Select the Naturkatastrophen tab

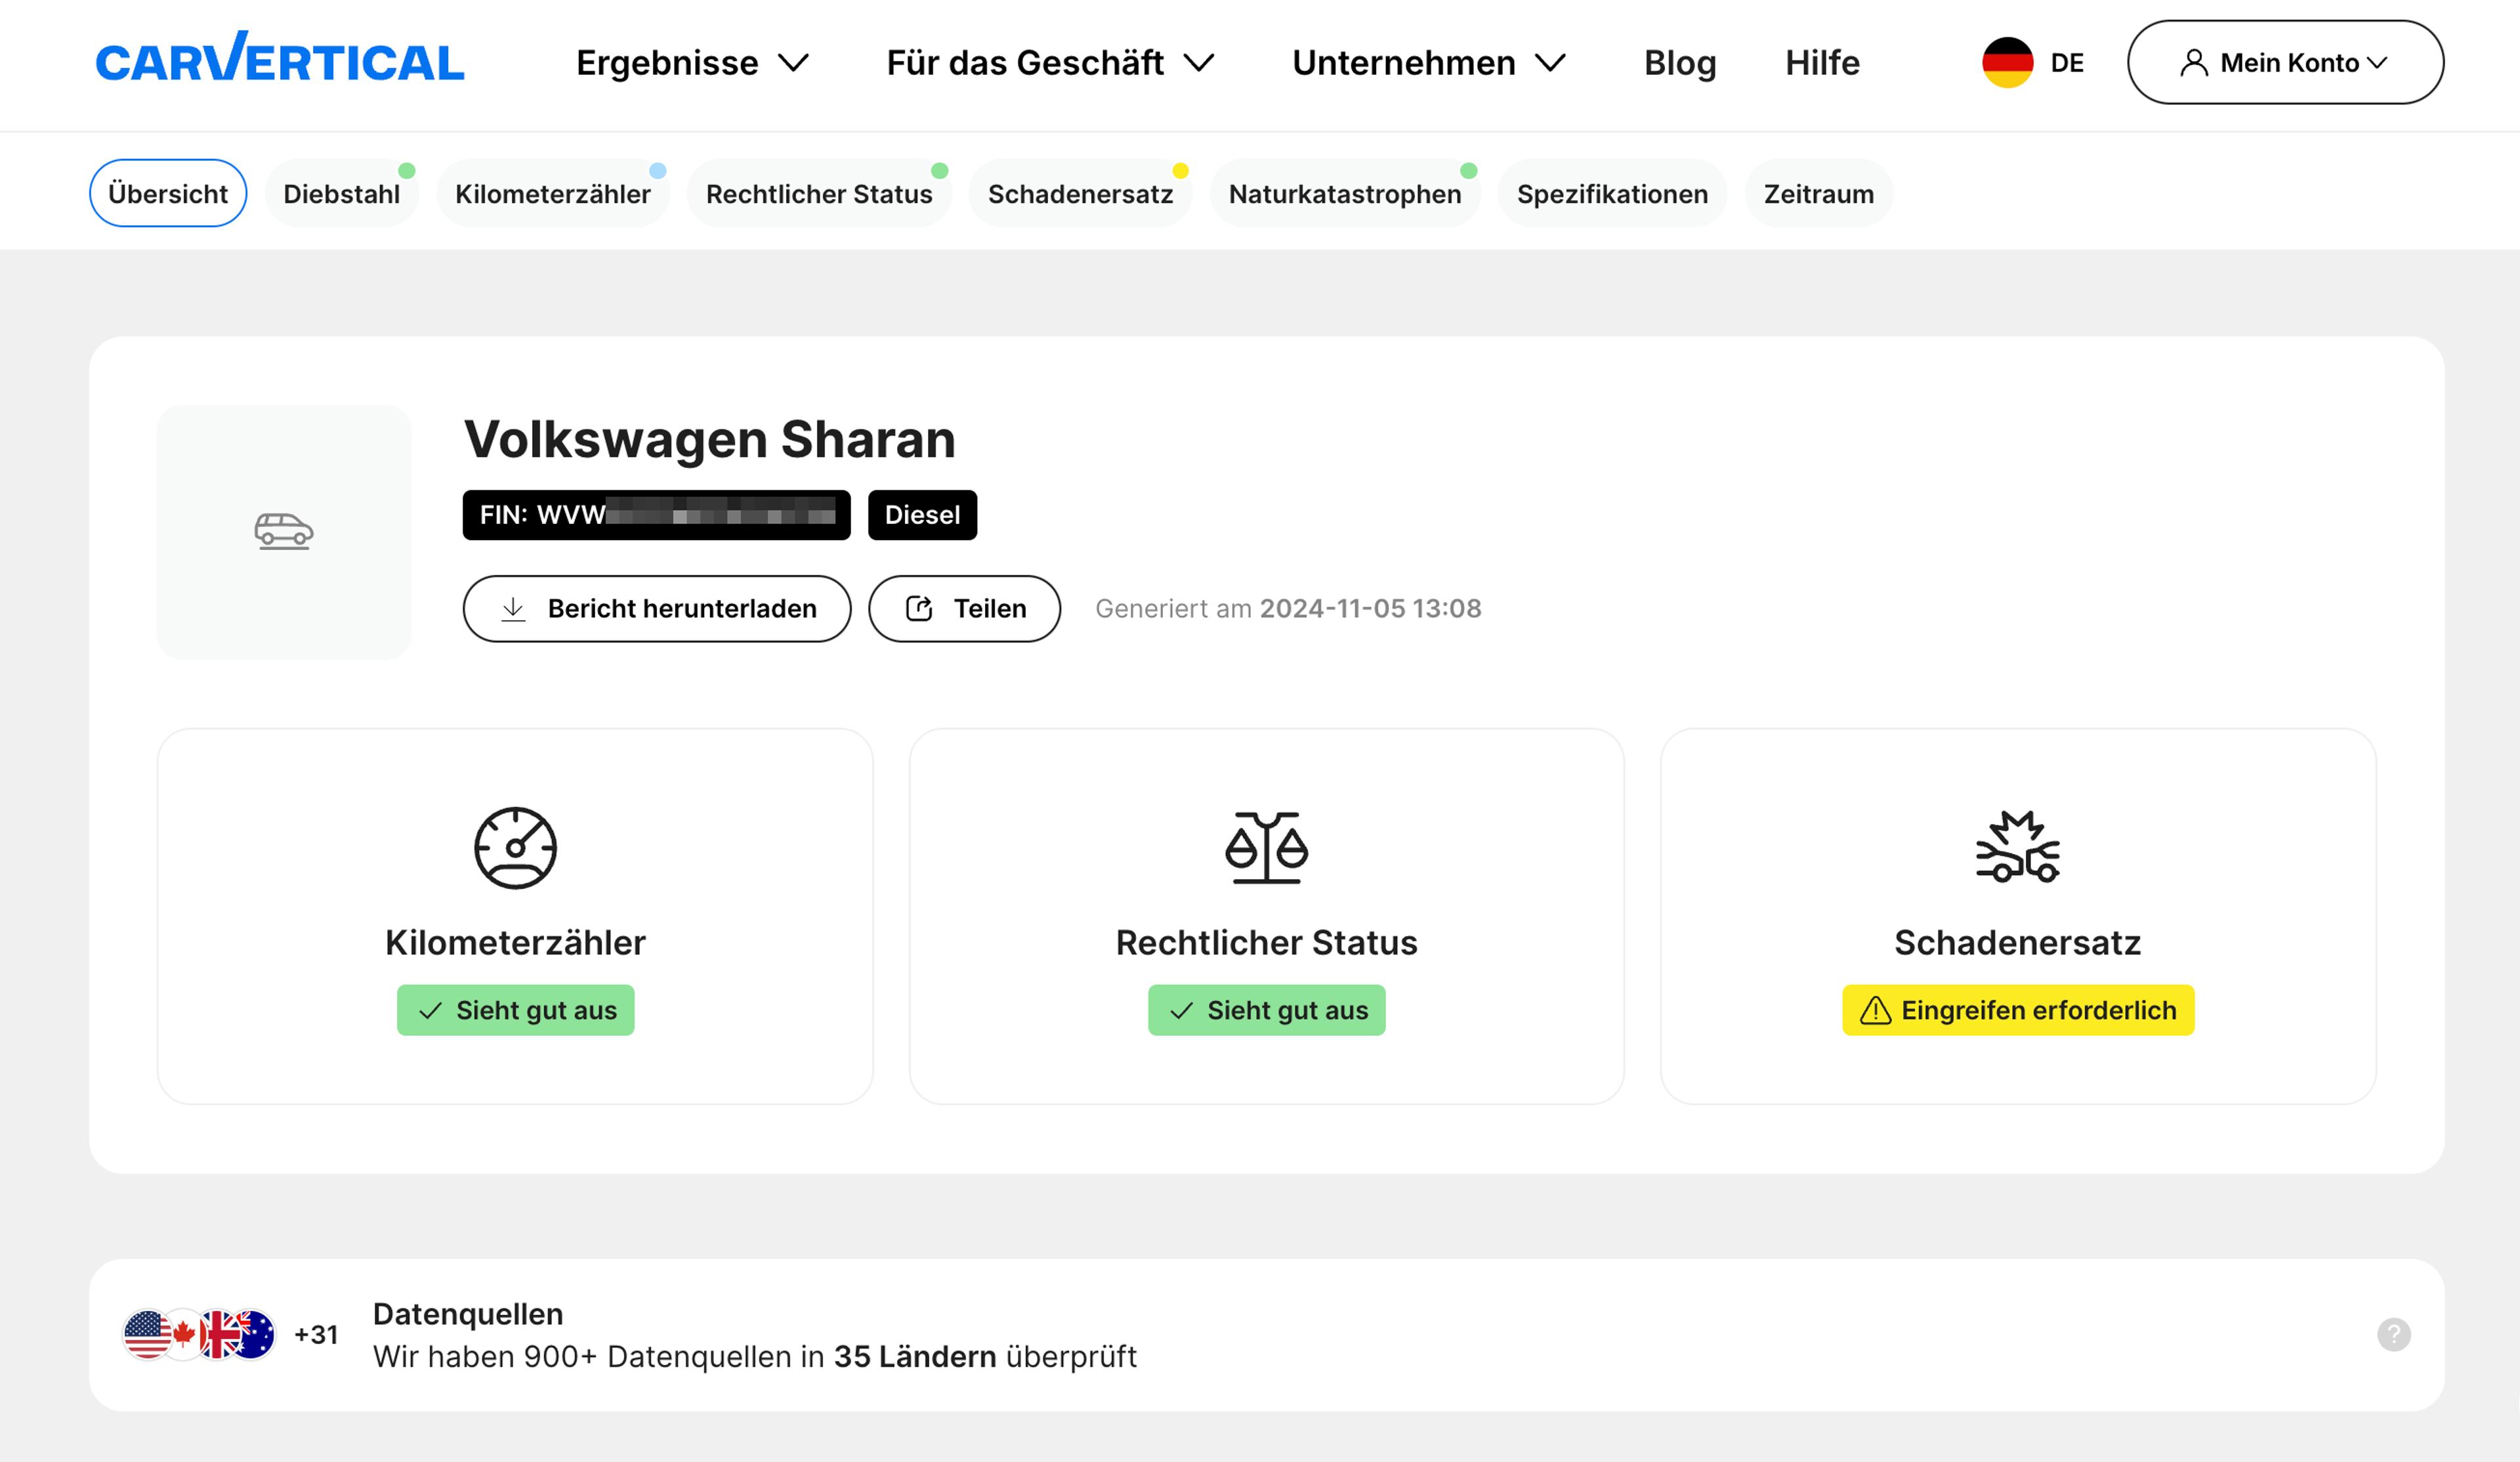[1344, 193]
